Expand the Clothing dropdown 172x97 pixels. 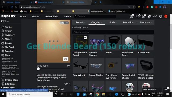click(97, 22)
